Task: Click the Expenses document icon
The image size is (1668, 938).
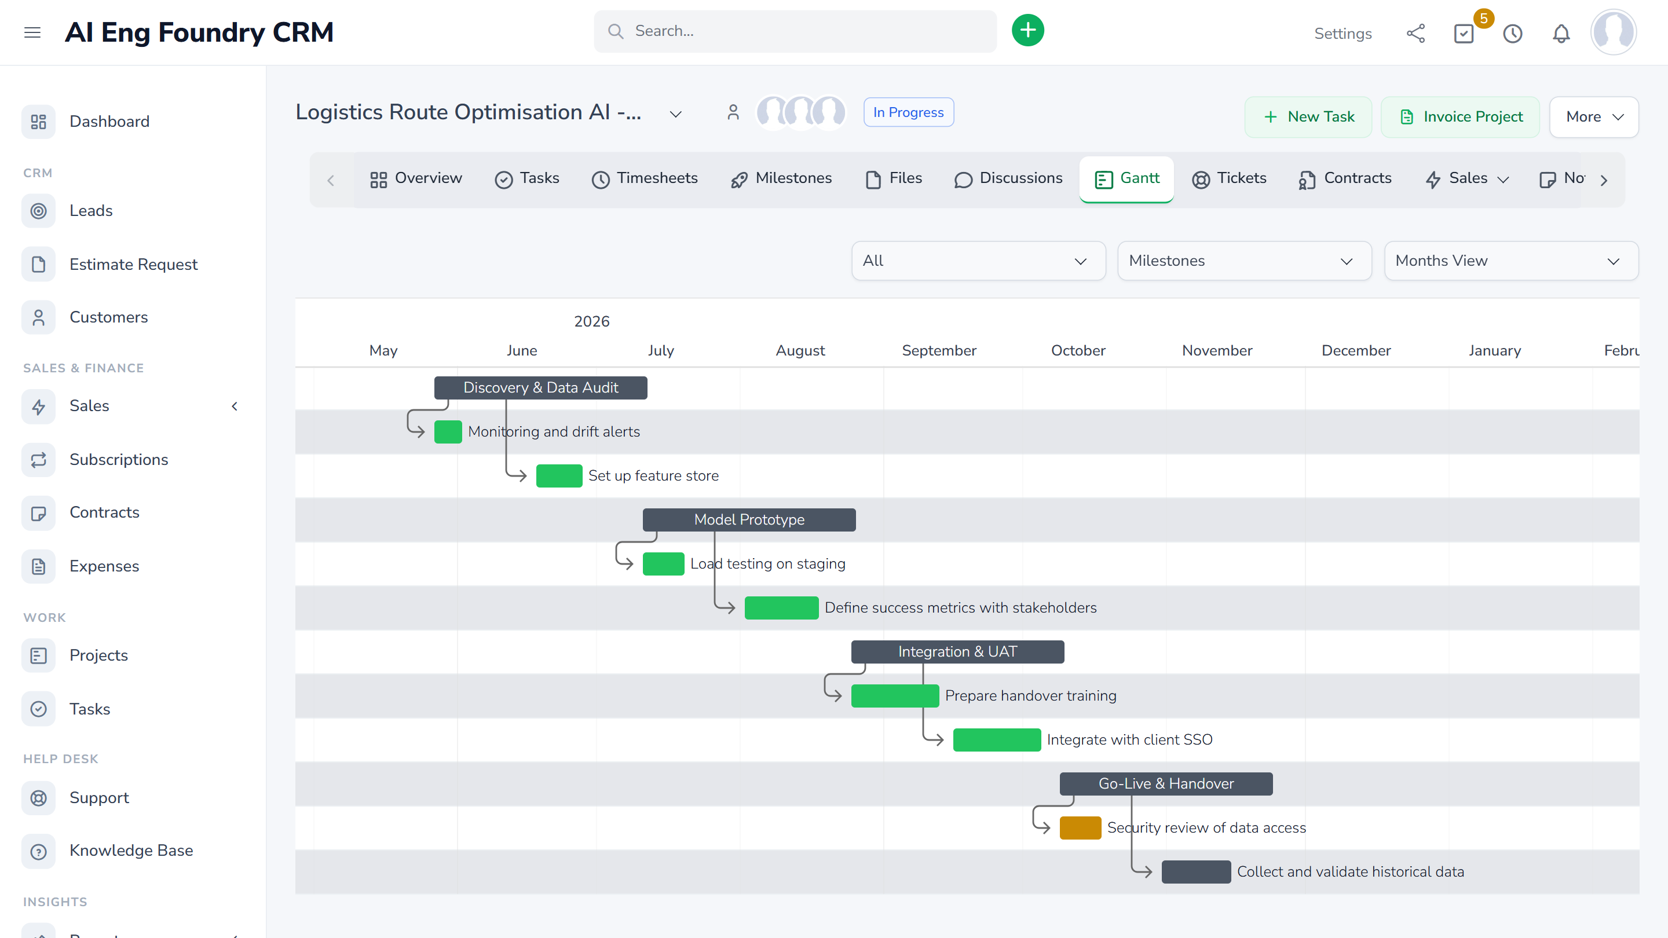Action: click(x=38, y=566)
